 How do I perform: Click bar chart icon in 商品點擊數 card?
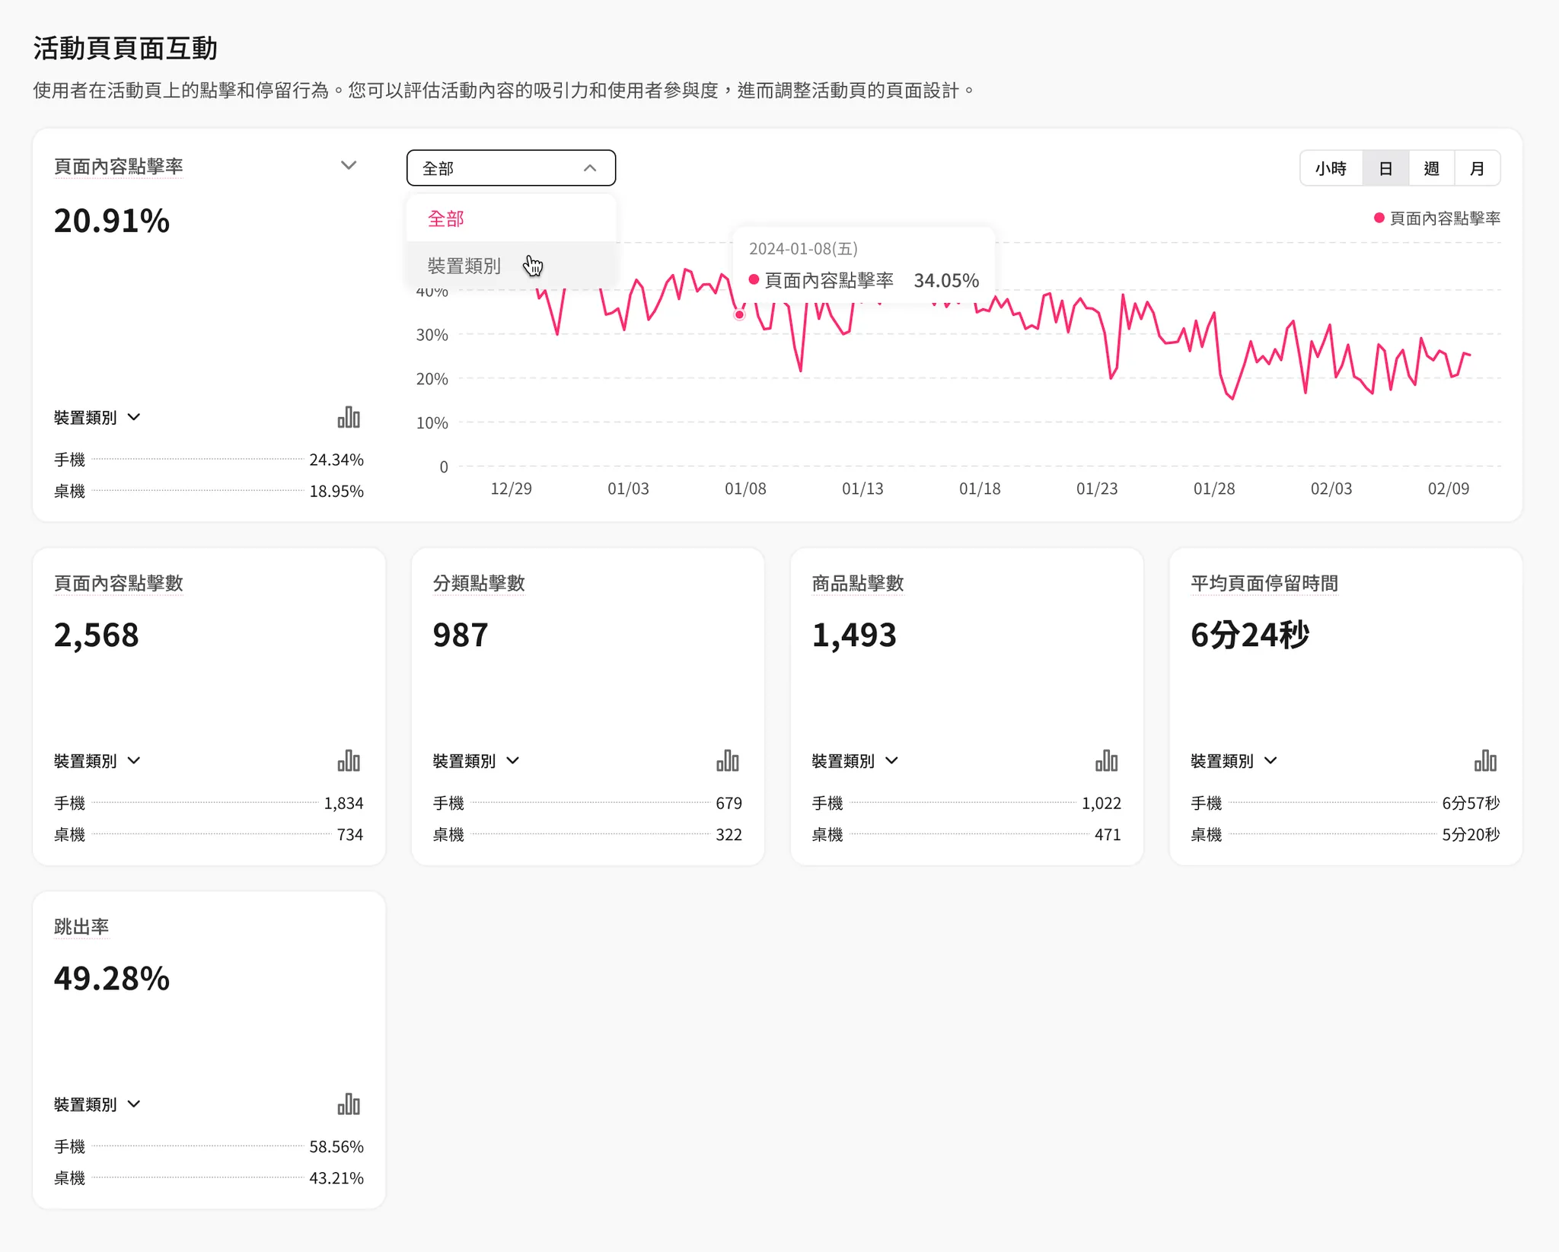coord(1106,760)
